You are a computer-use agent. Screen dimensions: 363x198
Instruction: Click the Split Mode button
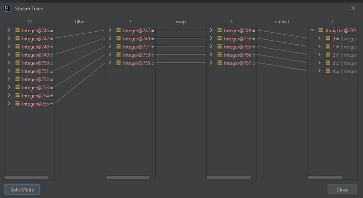[22, 189]
